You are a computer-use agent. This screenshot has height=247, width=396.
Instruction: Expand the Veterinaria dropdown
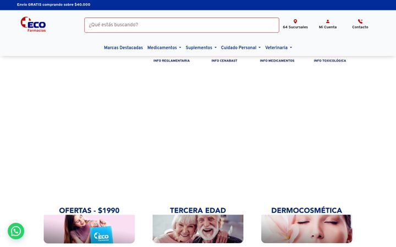pos(278,48)
